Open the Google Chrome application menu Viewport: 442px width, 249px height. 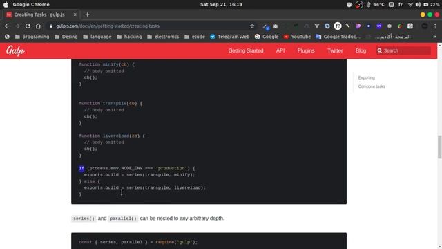click(x=31, y=5)
